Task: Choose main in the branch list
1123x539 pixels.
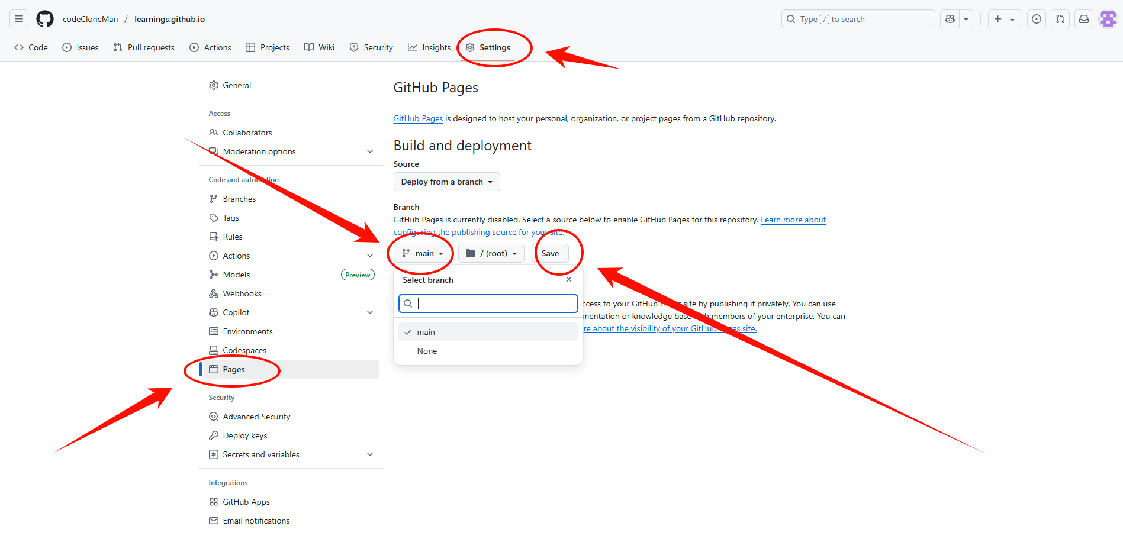Action: tap(488, 332)
